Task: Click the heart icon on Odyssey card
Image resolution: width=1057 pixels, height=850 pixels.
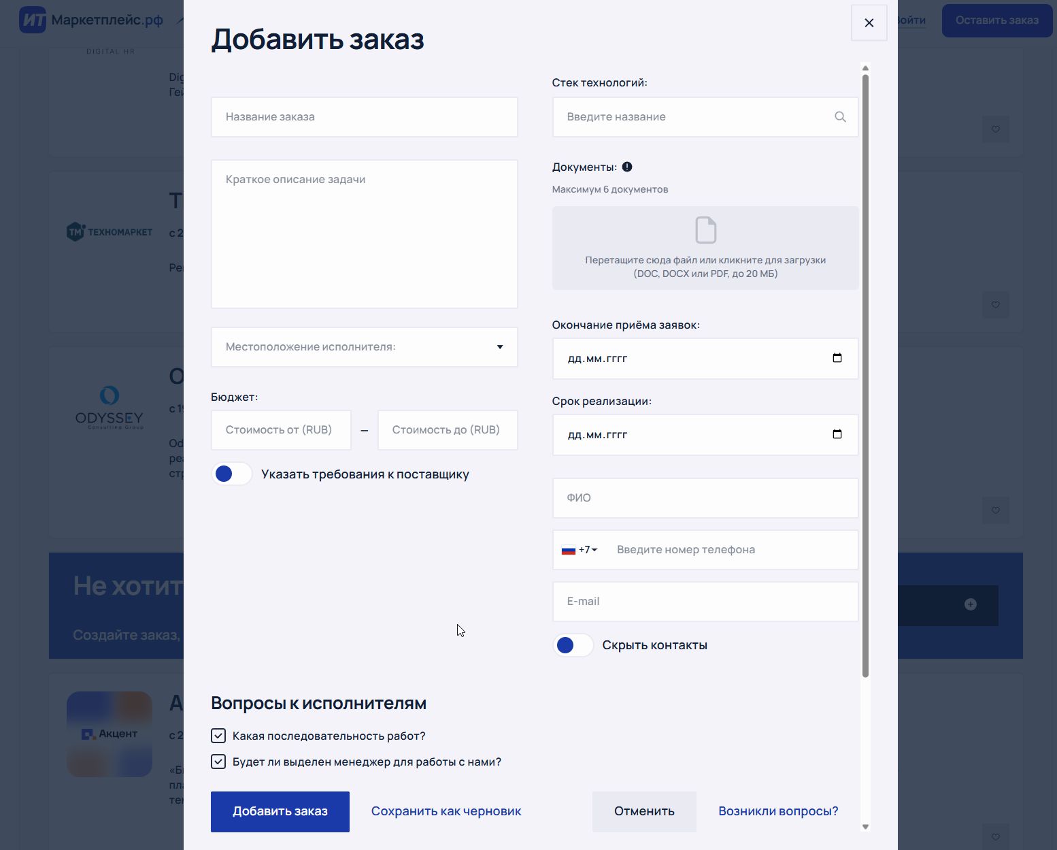Action: click(x=995, y=510)
